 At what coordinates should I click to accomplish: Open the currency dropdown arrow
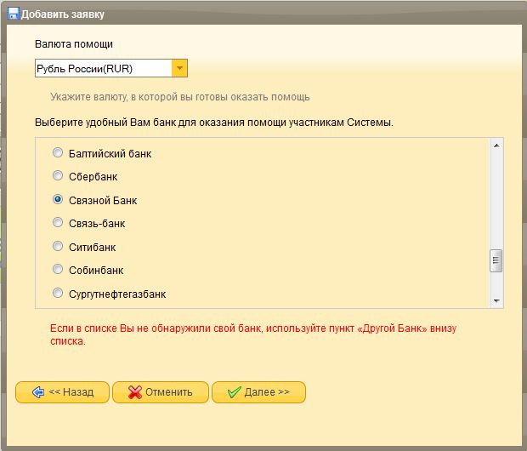(179, 68)
